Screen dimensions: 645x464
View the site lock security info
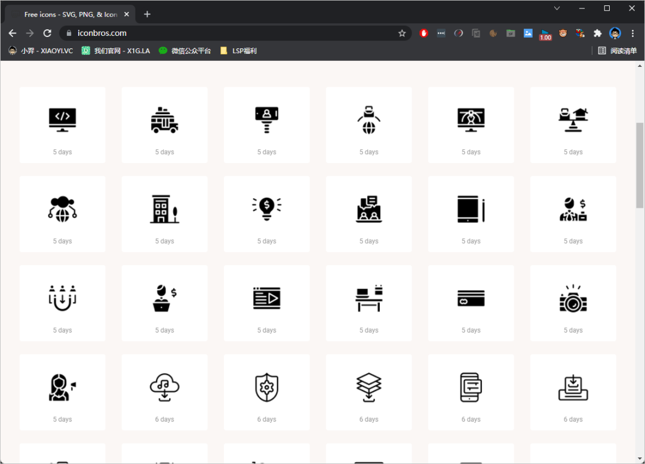tap(69, 33)
